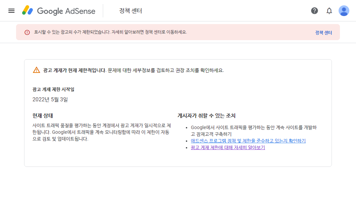Click the 광고 게재가 현재 제한적입니다 warning text

(75, 70)
